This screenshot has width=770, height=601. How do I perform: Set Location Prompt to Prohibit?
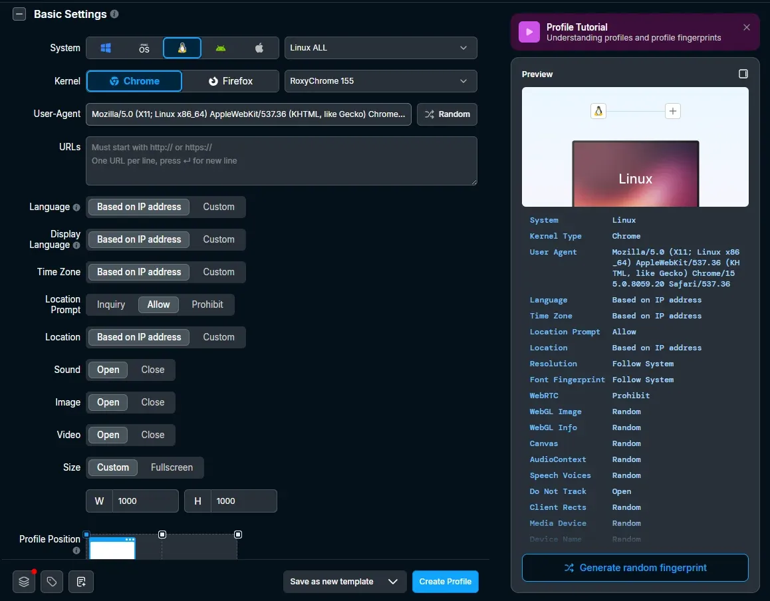coord(207,304)
